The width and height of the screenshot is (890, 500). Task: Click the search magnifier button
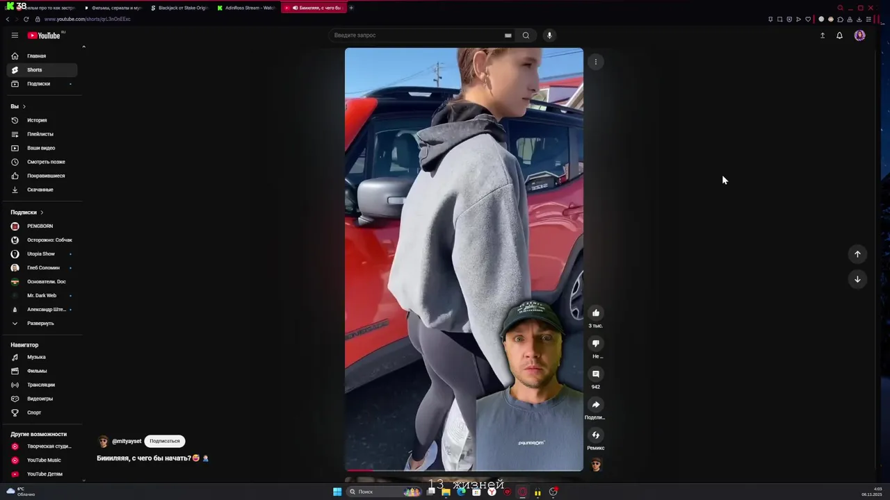click(x=526, y=35)
